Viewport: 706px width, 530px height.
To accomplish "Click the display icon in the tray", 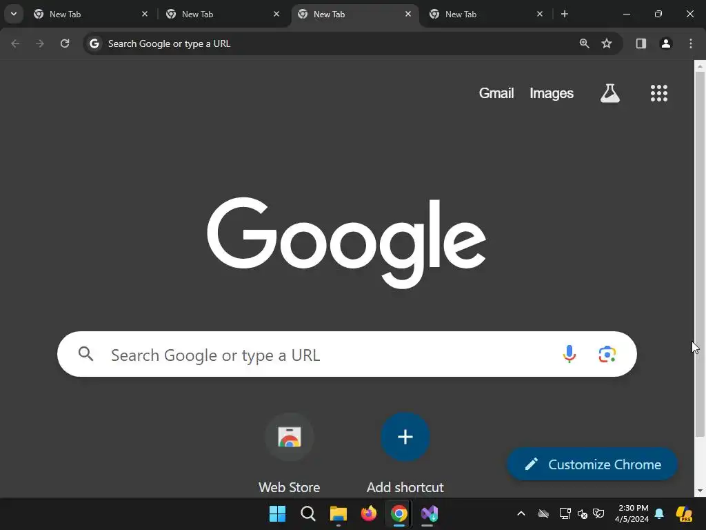I will (565, 513).
